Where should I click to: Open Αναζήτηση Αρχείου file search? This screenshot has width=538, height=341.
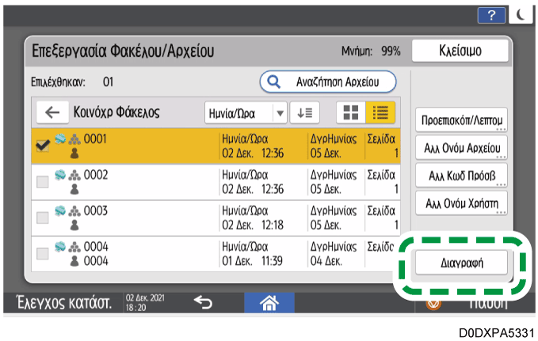327,81
